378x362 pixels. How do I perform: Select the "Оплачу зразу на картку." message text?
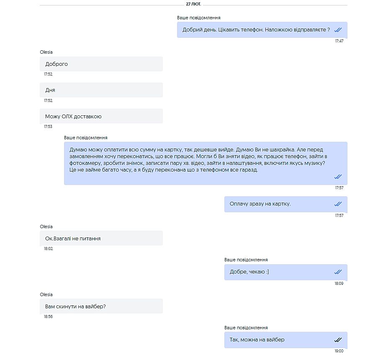(260, 204)
